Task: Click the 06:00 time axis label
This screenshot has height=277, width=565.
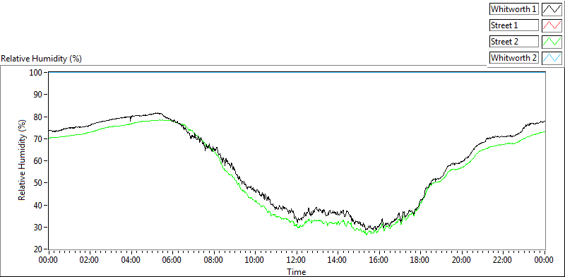Action: (172, 260)
